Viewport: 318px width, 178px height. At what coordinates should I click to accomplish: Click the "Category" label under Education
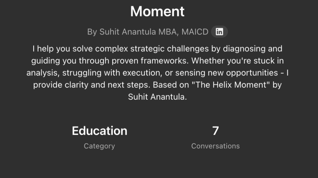(x=99, y=146)
